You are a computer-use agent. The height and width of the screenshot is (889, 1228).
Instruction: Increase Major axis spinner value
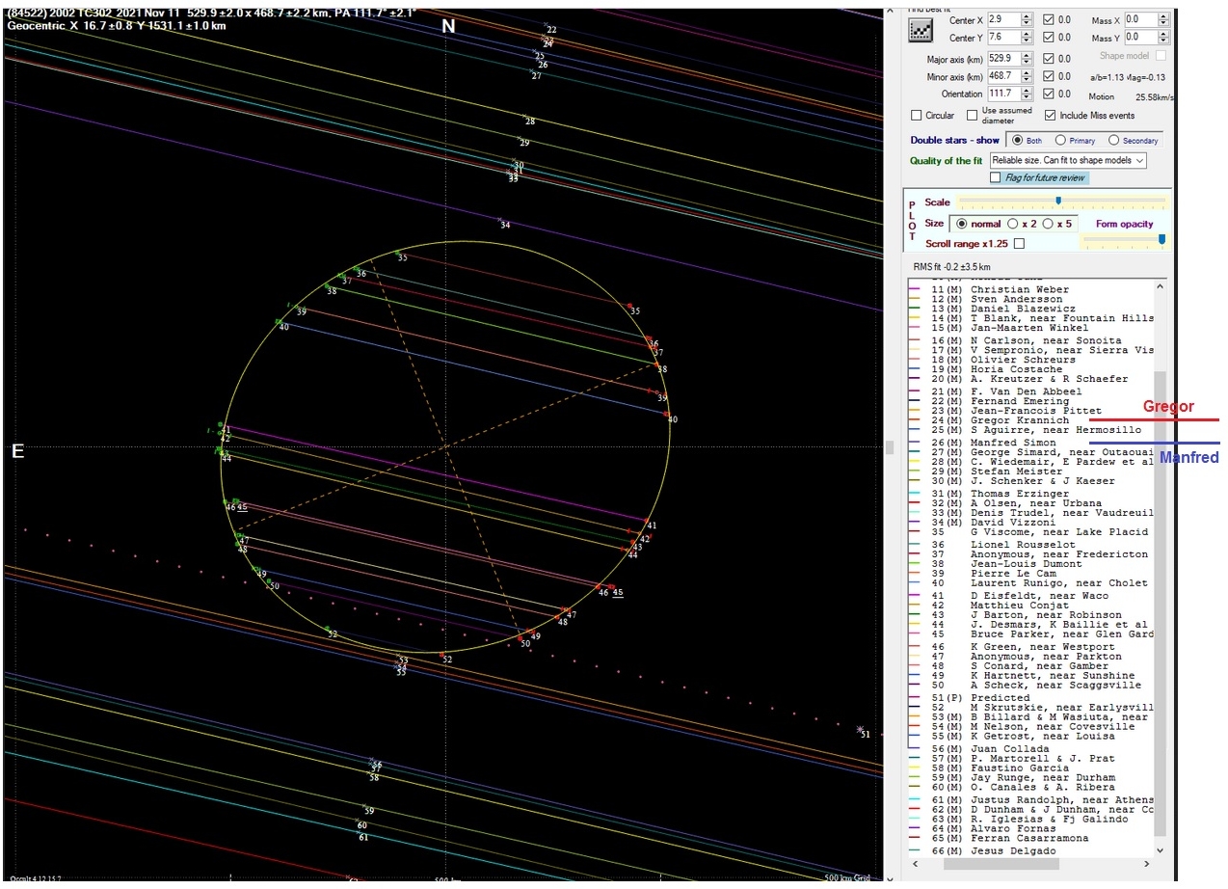1027,54
